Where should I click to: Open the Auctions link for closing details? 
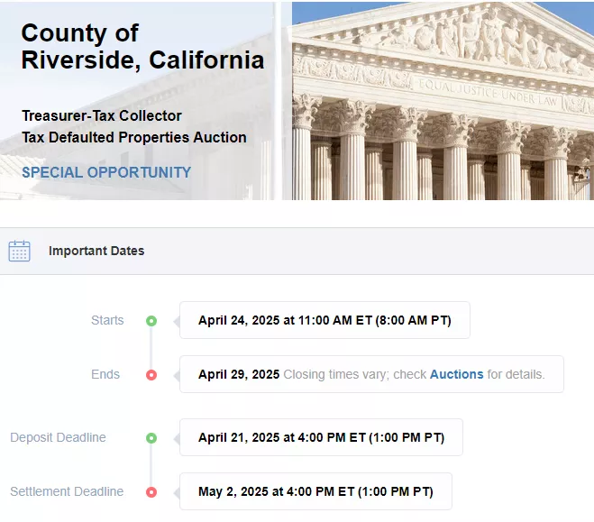click(456, 374)
